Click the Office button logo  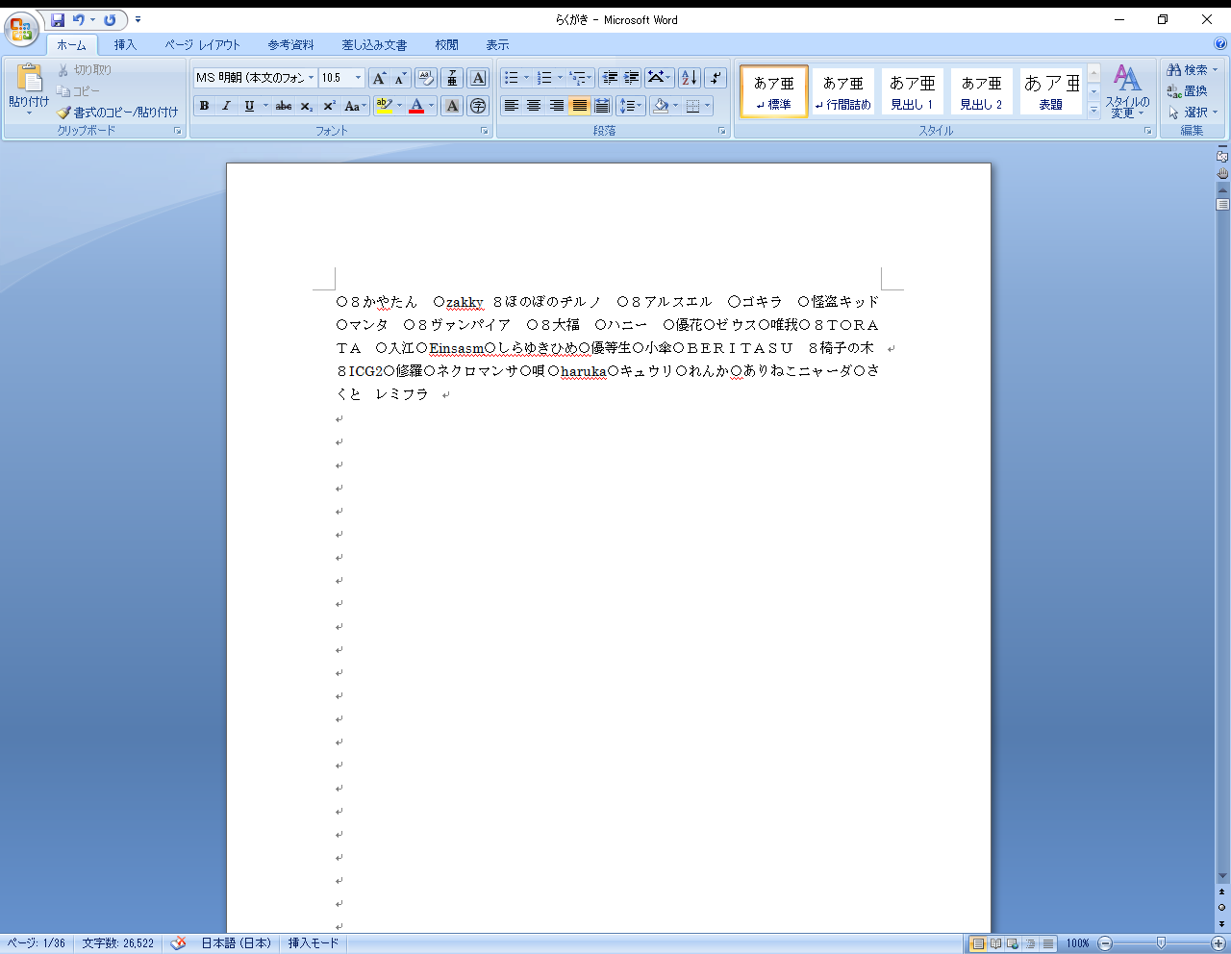[20, 29]
